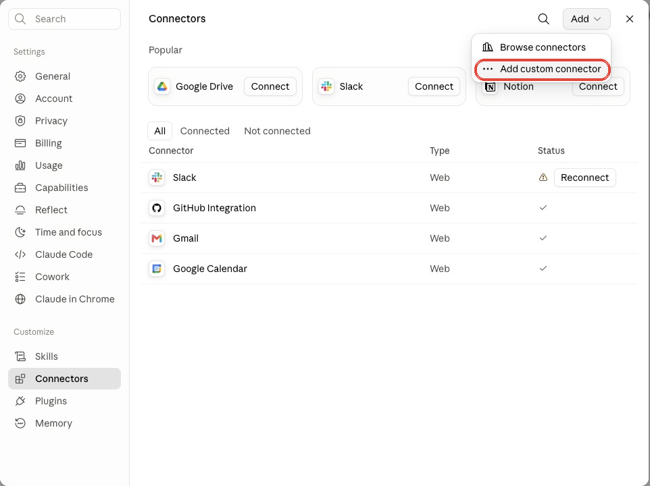Choose Add custom connector from the menu
The width and height of the screenshot is (650, 486).
tap(541, 69)
